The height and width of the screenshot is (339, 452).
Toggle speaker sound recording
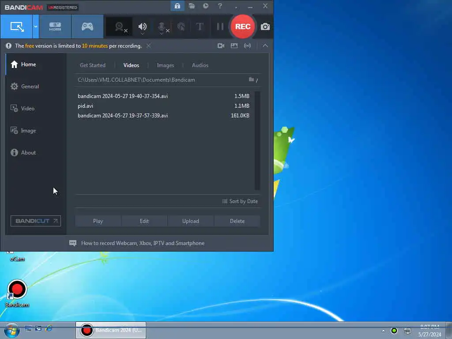pos(143,27)
